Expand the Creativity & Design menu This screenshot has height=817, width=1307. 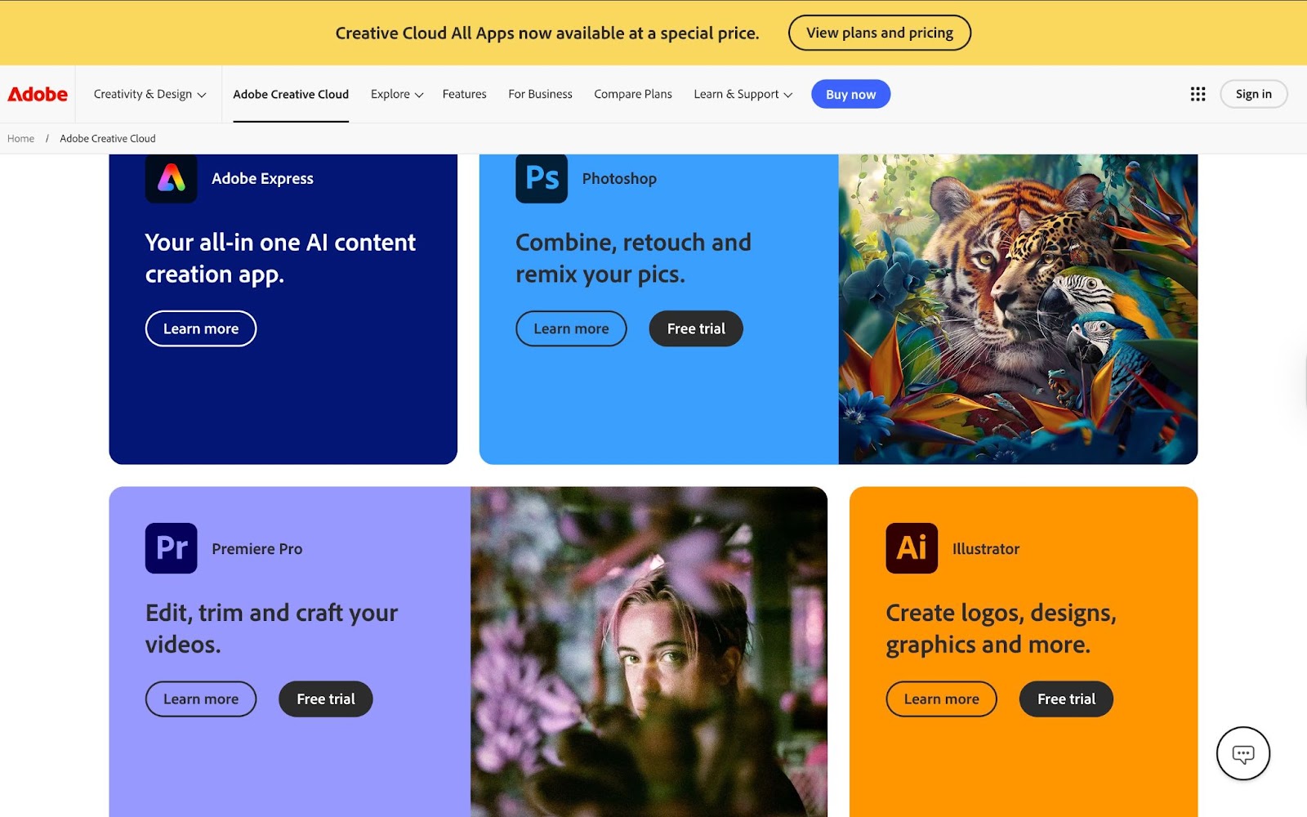pyautogui.click(x=149, y=94)
